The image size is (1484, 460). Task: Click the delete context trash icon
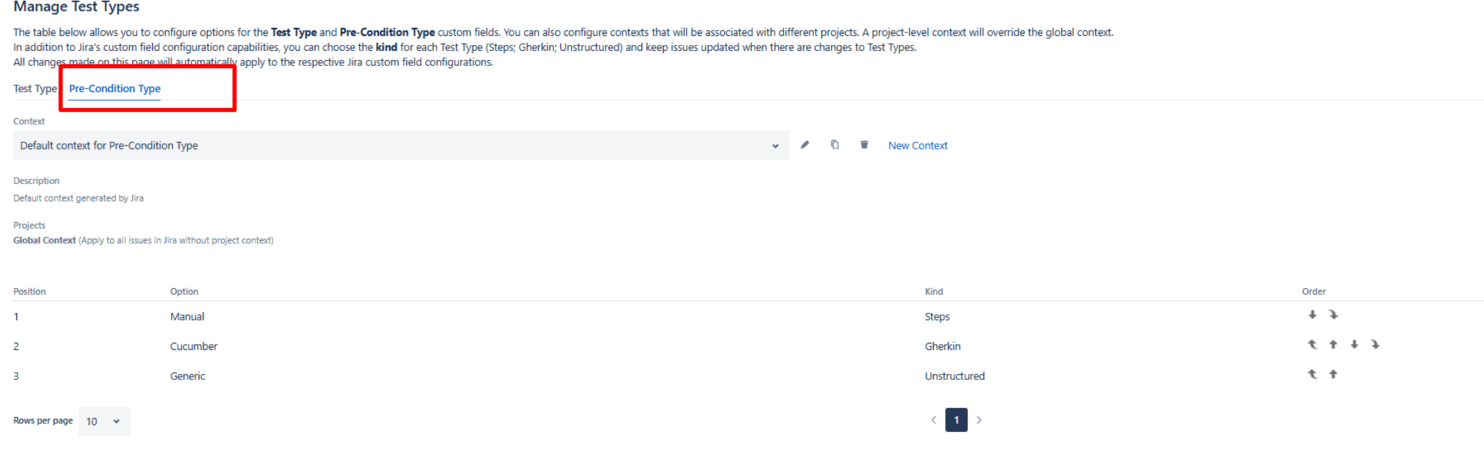click(864, 145)
